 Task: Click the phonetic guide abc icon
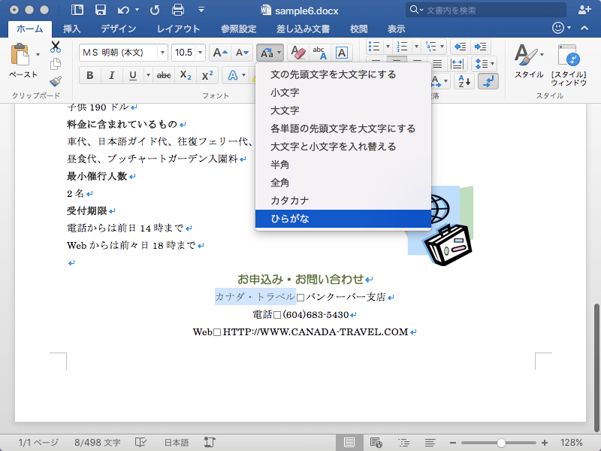(x=320, y=53)
